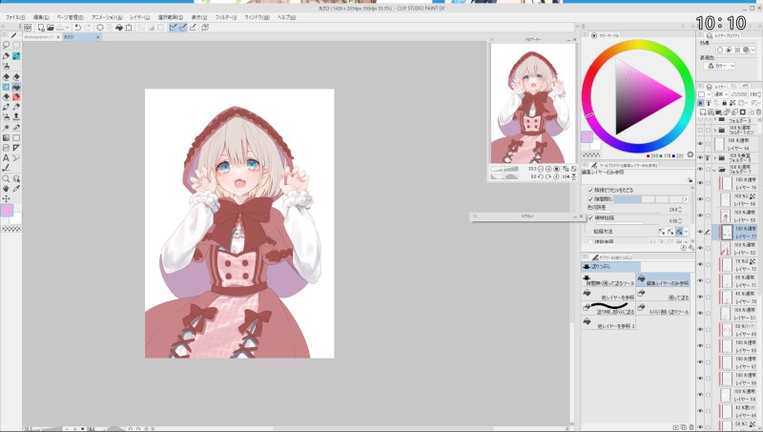Screen dimensions: 763x432
Task: Select the Hand move-canvas tool
Action: coord(6,189)
